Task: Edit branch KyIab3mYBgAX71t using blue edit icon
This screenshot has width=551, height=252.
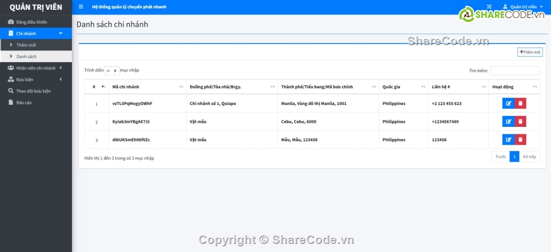Action: pos(508,122)
